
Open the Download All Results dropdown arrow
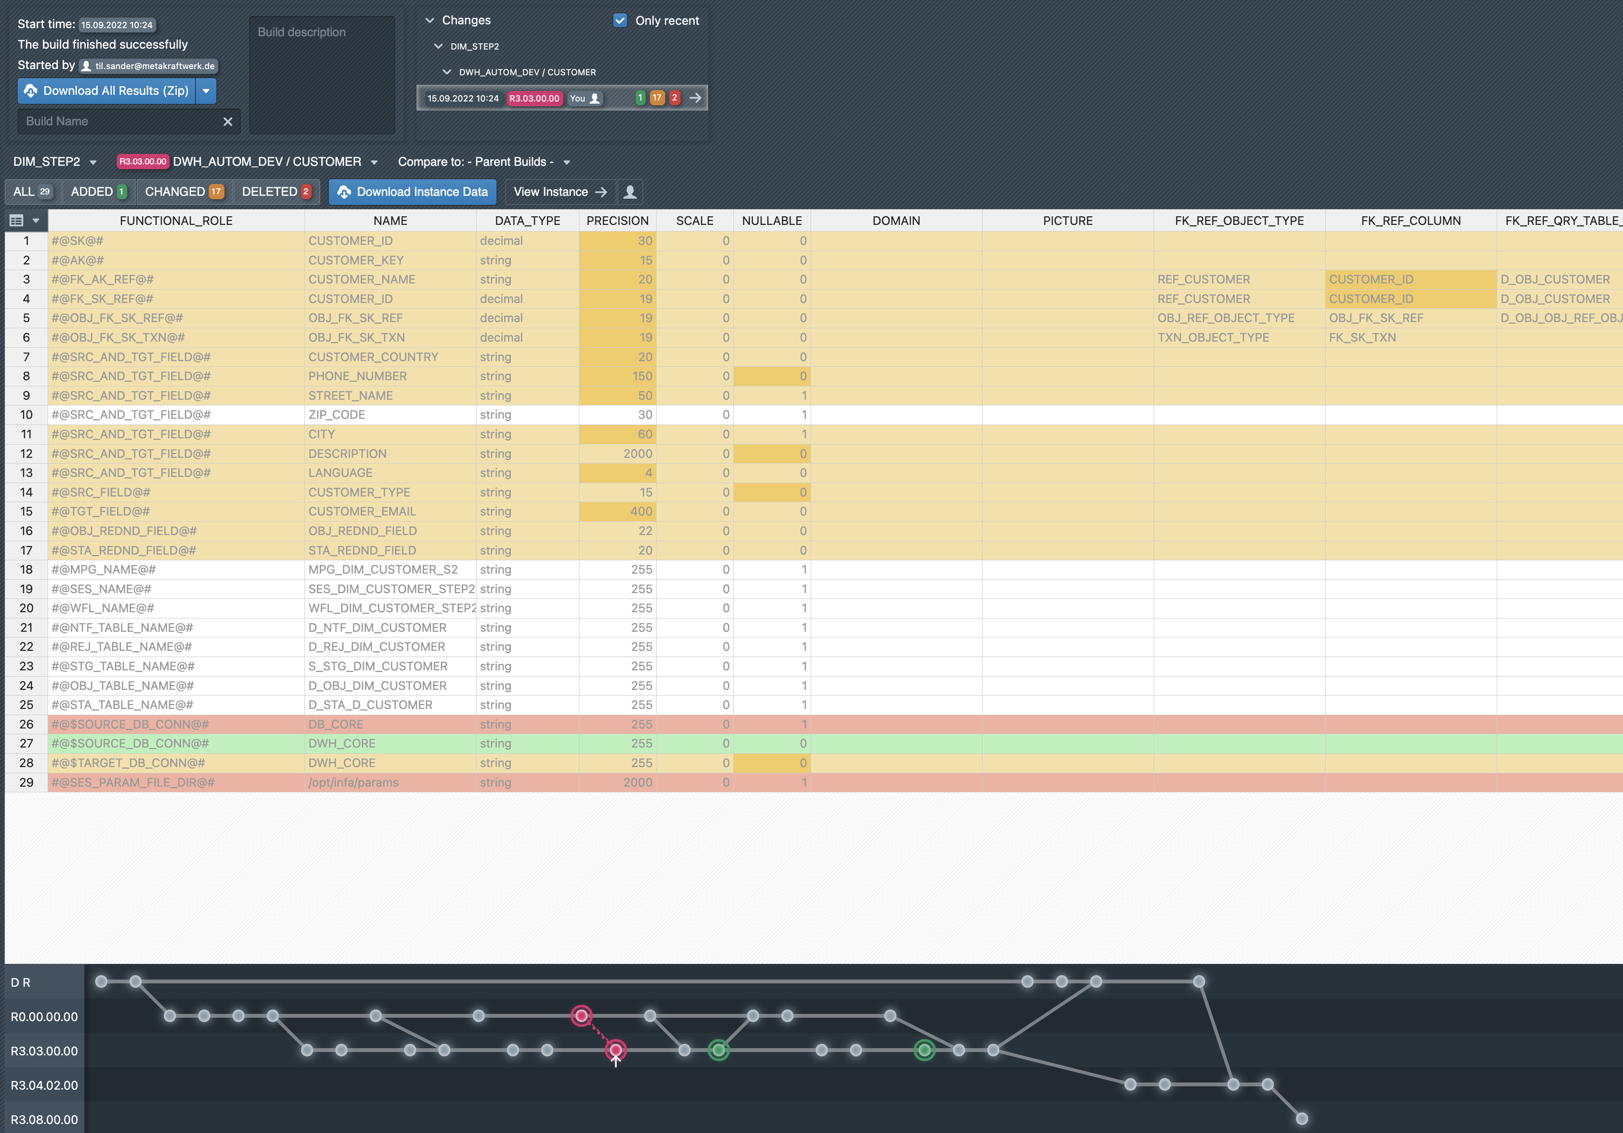click(x=206, y=91)
